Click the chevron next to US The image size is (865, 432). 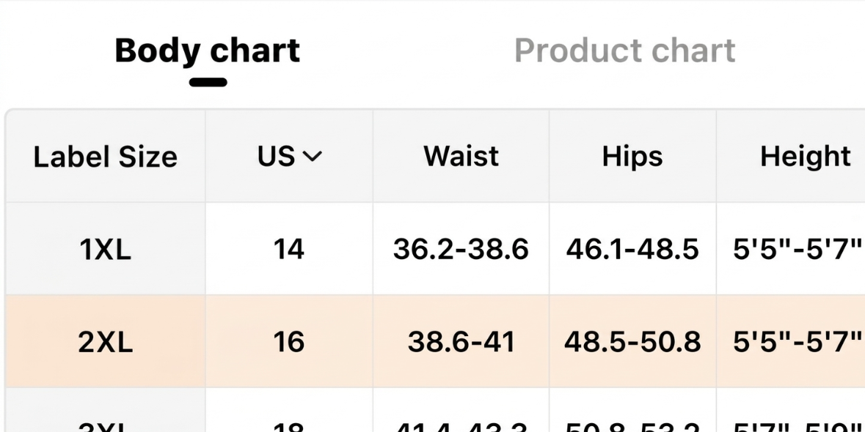313,157
